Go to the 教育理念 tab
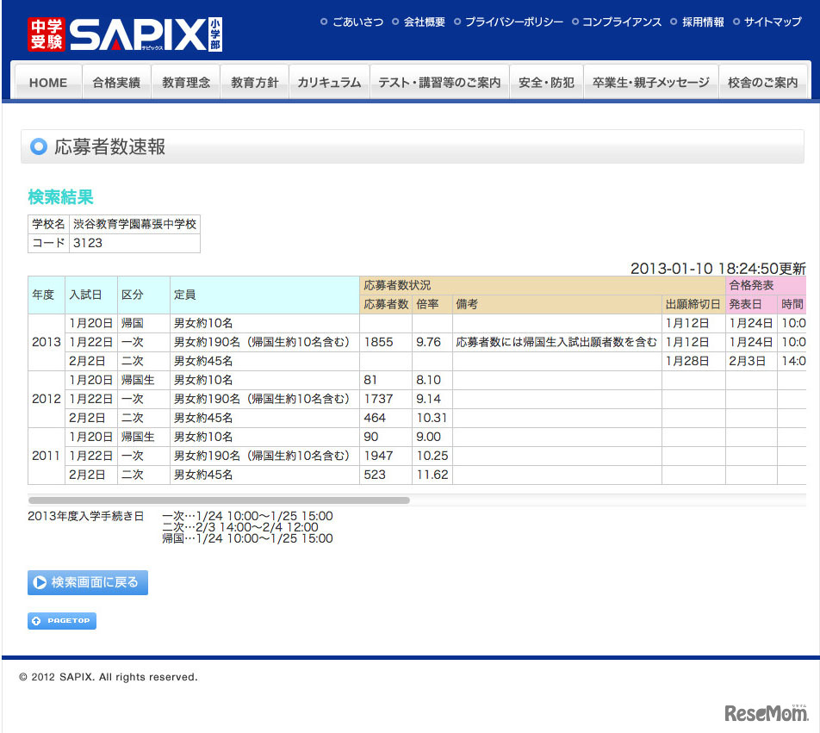 (x=186, y=83)
